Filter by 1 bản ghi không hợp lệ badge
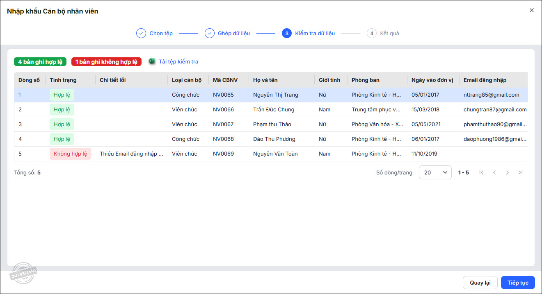Screen dimensions: 542x294 click(x=106, y=62)
